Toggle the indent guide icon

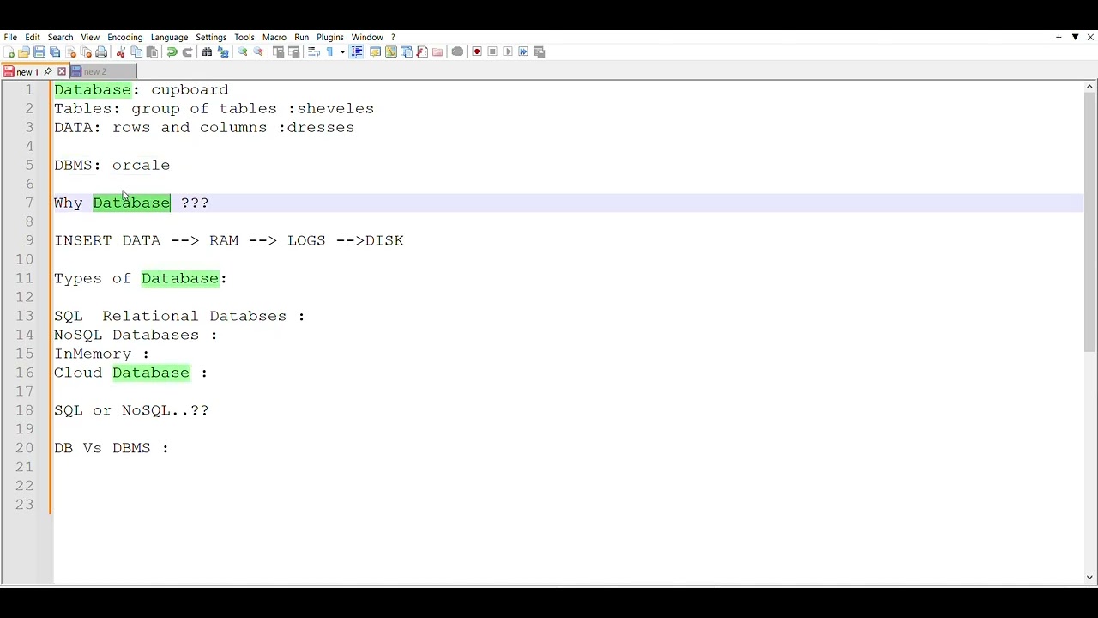[x=357, y=51]
